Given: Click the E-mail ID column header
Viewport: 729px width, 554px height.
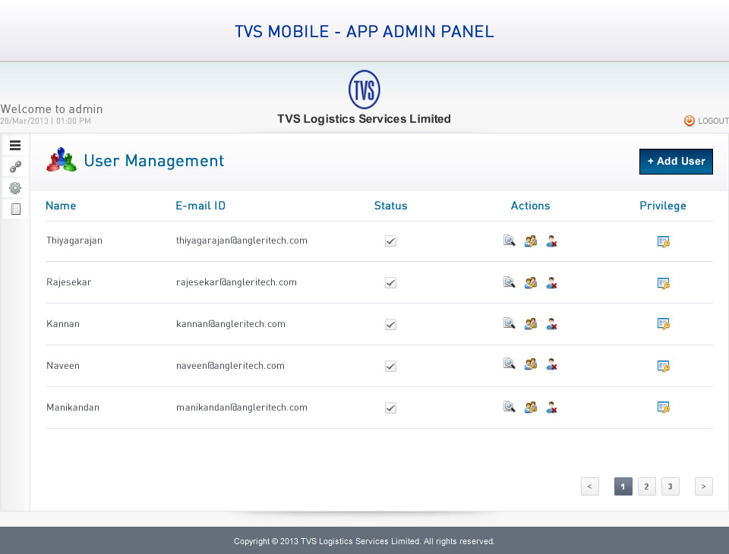Looking at the screenshot, I should [x=200, y=206].
